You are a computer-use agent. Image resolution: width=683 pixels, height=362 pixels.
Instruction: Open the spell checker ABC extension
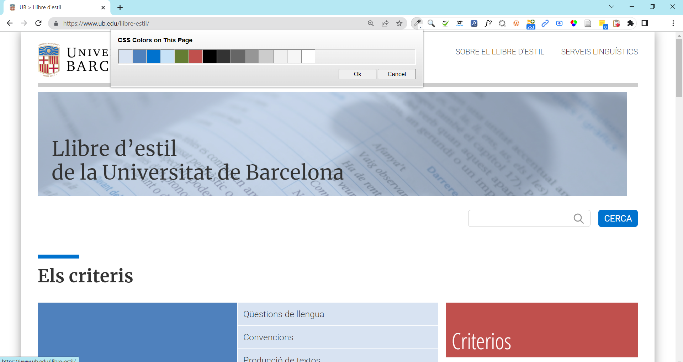pos(445,23)
